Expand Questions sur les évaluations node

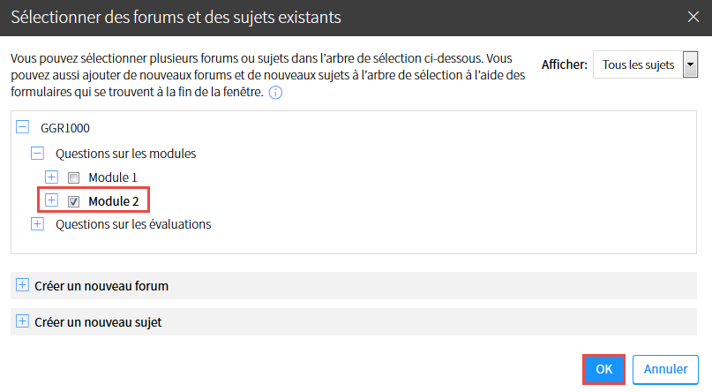point(37,224)
